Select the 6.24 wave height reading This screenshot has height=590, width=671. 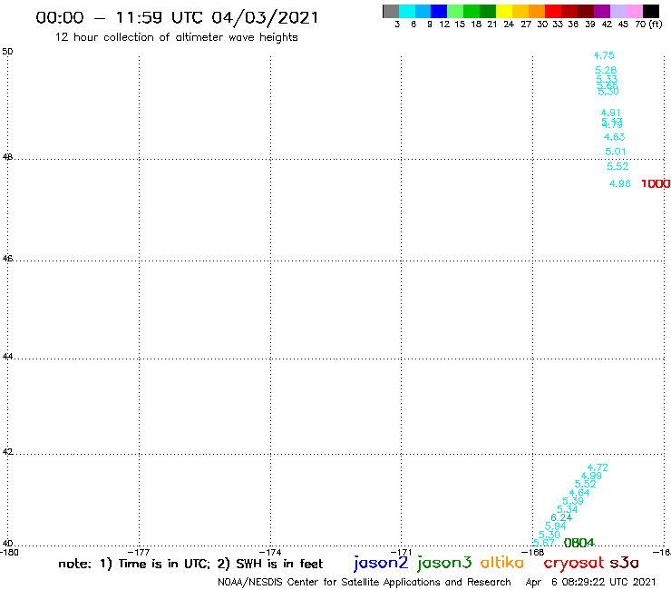[561, 517]
